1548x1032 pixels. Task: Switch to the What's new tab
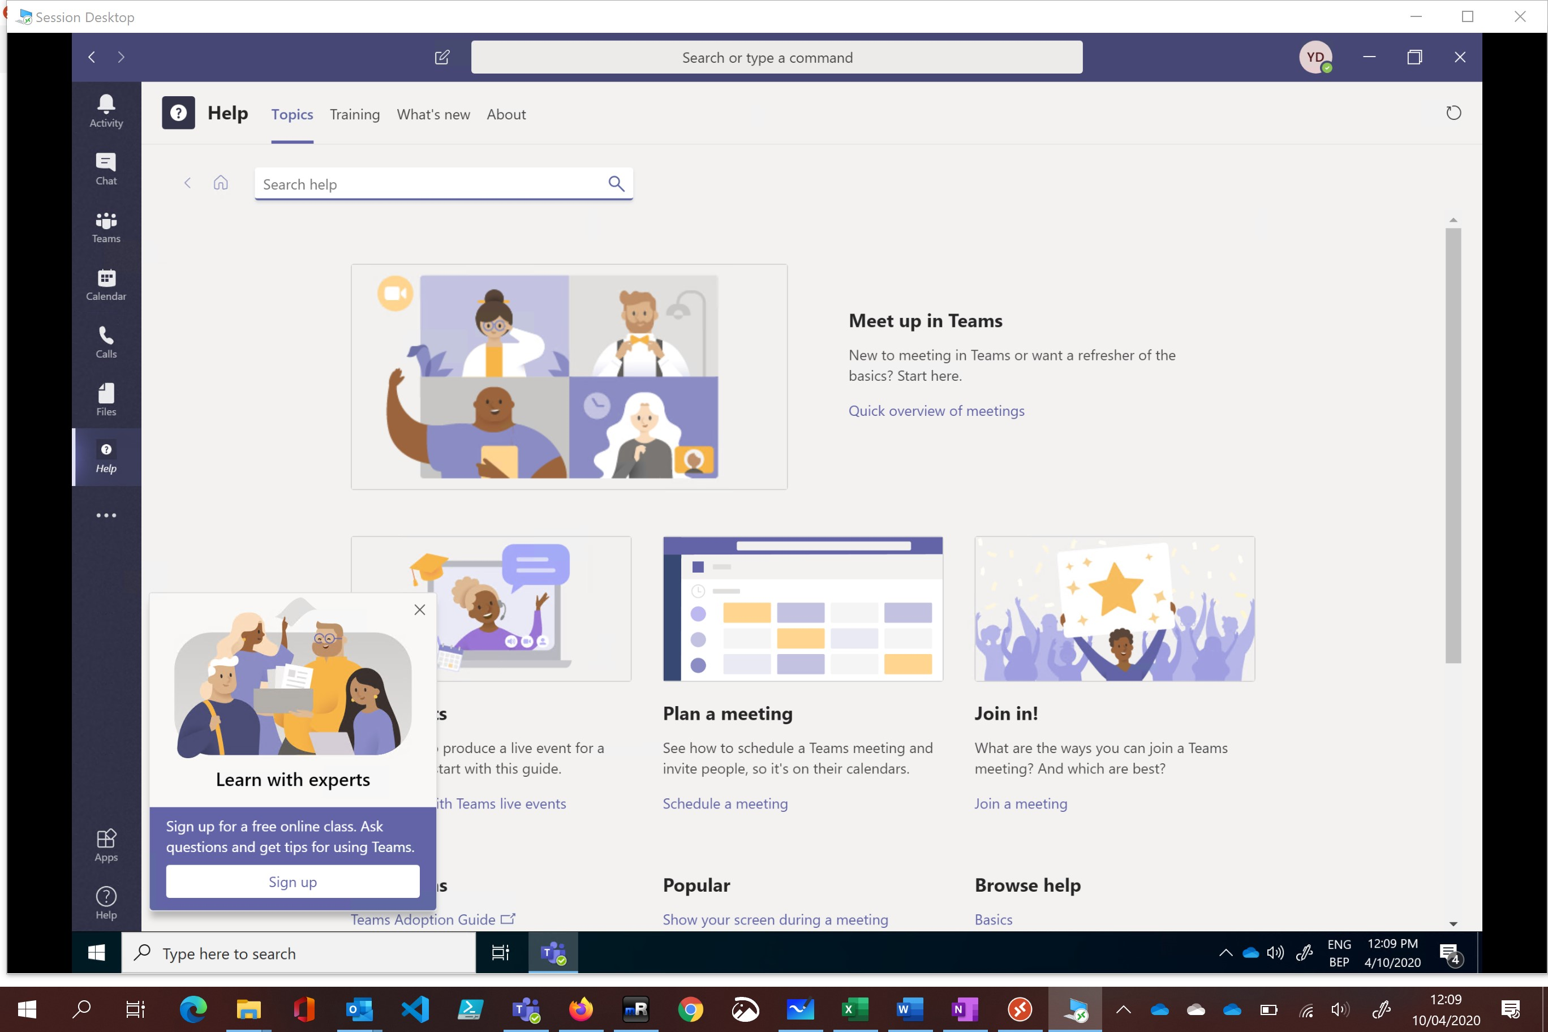(x=433, y=114)
